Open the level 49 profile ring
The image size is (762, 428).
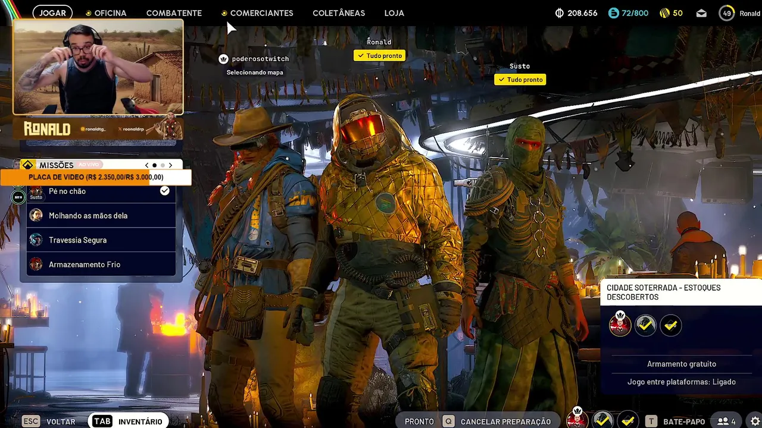[727, 13]
